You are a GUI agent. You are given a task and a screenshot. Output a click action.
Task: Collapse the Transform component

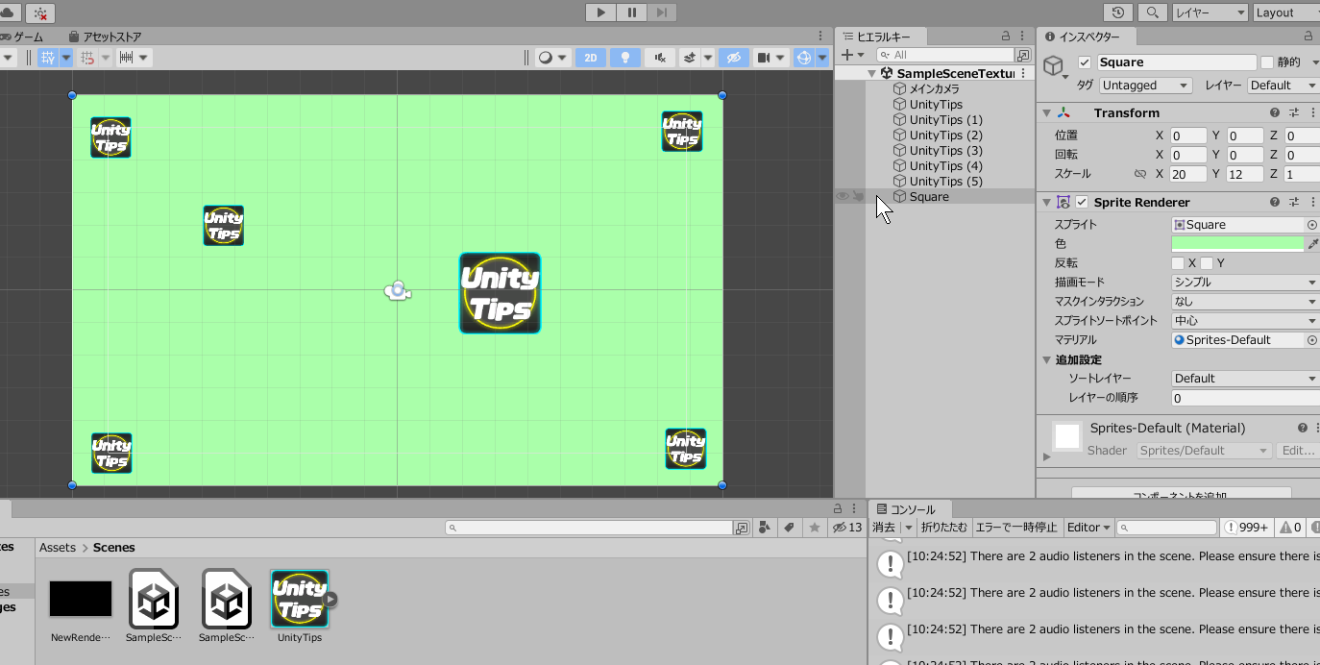[x=1047, y=113]
